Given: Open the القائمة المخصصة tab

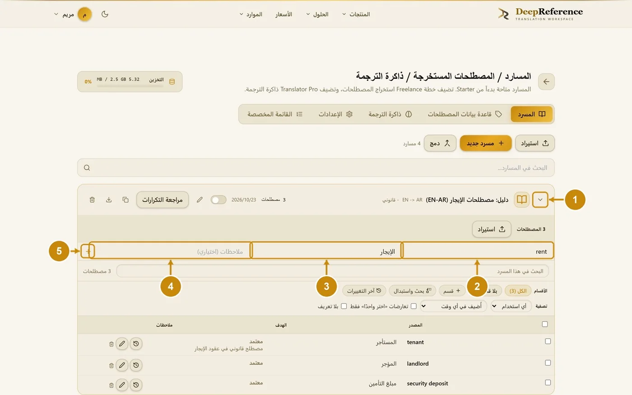Looking at the screenshot, I should (x=275, y=114).
